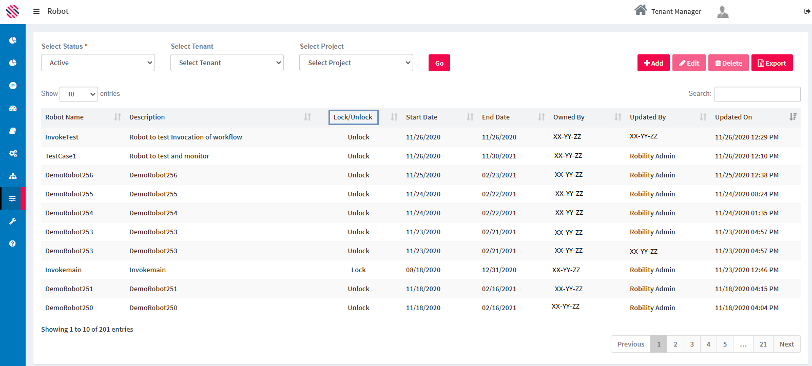Go to page 2 of results
The height and width of the screenshot is (366, 812).
675,344
